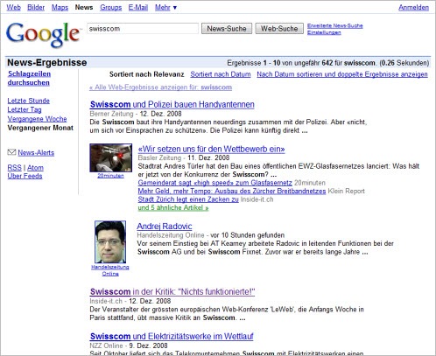Click Schlagzeilen durchsuchen link
The image size is (436, 356).
(29, 78)
